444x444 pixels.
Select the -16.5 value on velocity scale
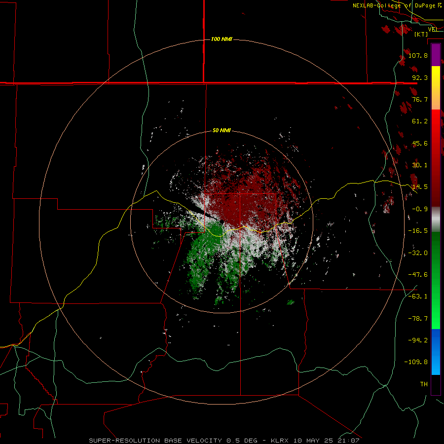[418, 231]
